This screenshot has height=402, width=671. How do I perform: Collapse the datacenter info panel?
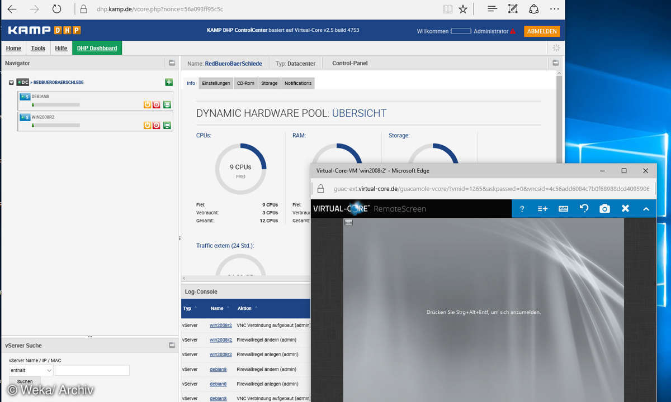[555, 63]
